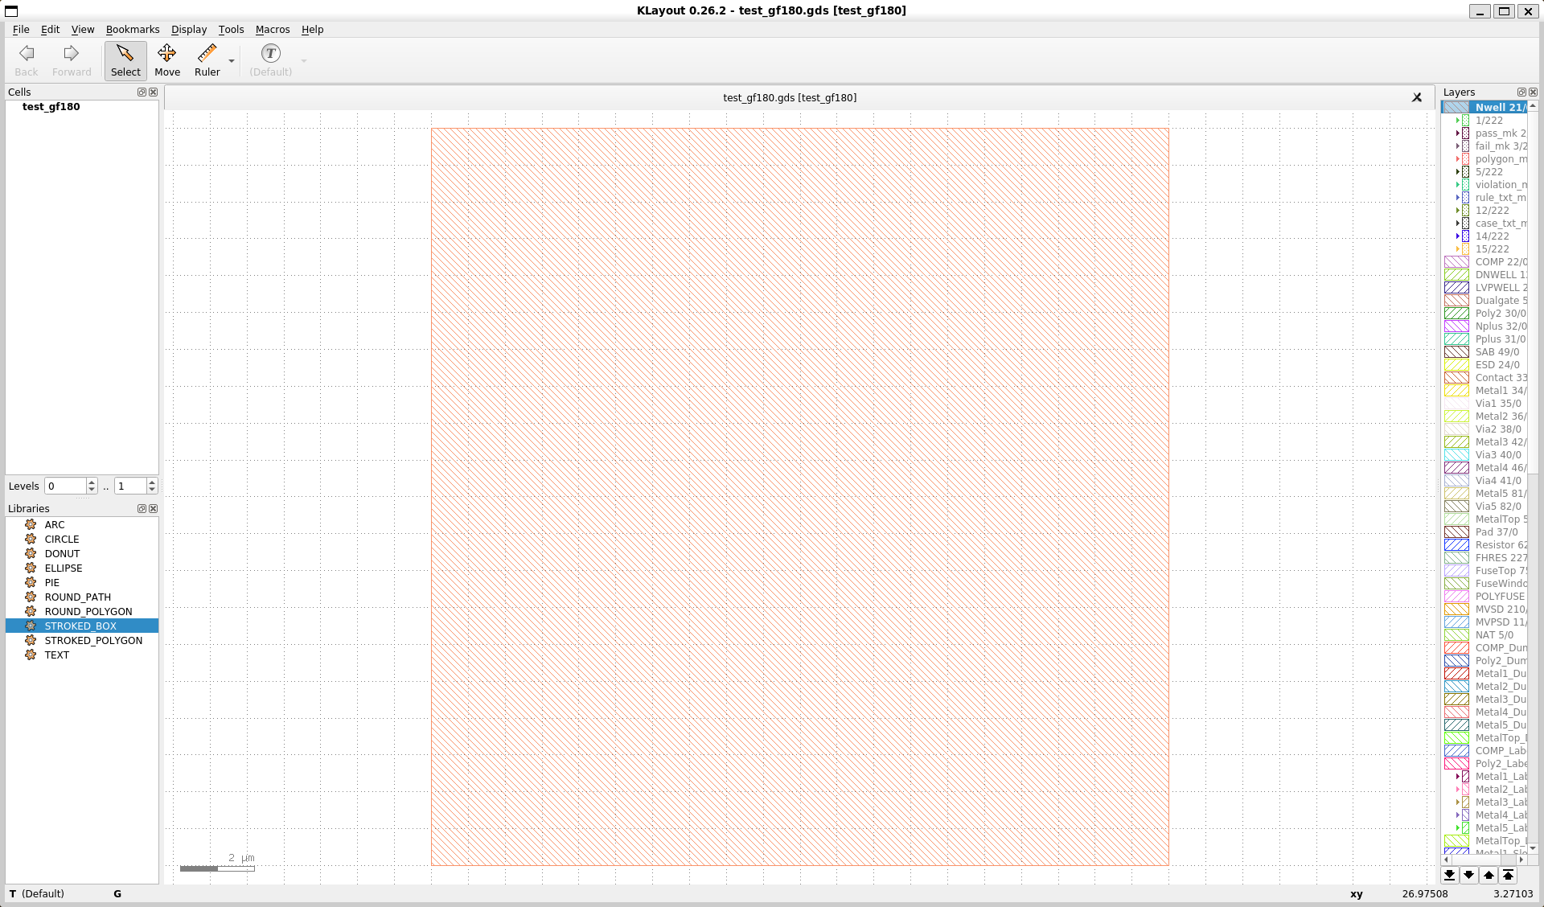Activate the Ruler tool
The width and height of the screenshot is (1544, 907).
click(207, 60)
